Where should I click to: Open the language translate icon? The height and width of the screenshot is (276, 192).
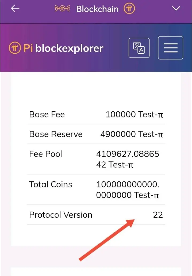pyautogui.click(x=139, y=48)
